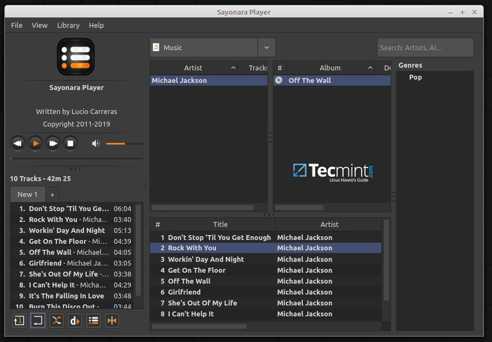Image resolution: width=492 pixels, height=342 pixels.
Task: Open the Help menu
Action: (x=96, y=25)
